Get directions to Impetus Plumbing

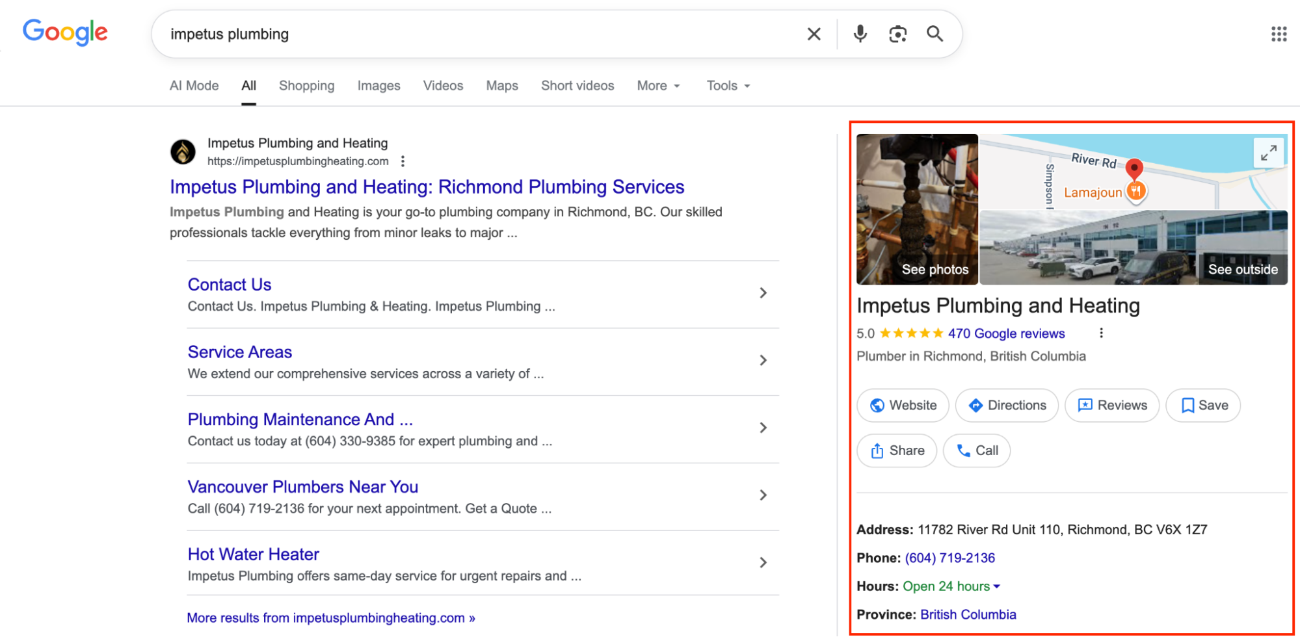click(1006, 405)
